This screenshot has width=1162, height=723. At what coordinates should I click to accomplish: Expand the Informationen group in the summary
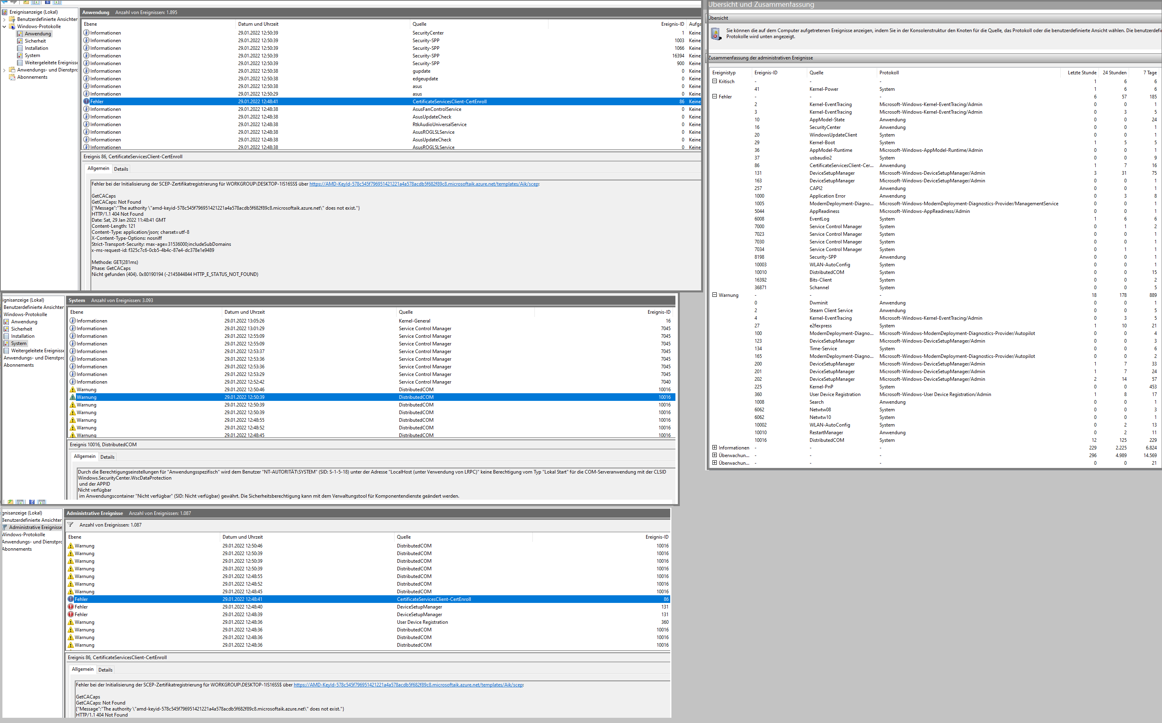pyautogui.click(x=714, y=447)
